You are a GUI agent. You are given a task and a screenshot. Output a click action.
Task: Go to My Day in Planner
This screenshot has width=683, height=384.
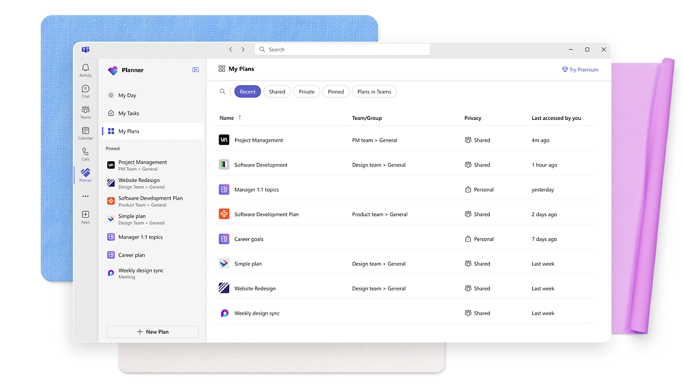coord(127,95)
